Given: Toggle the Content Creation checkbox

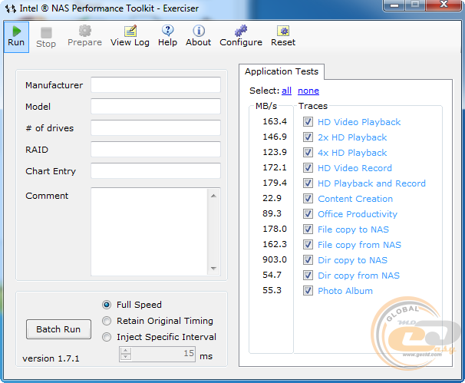Looking at the screenshot, I should click(308, 199).
